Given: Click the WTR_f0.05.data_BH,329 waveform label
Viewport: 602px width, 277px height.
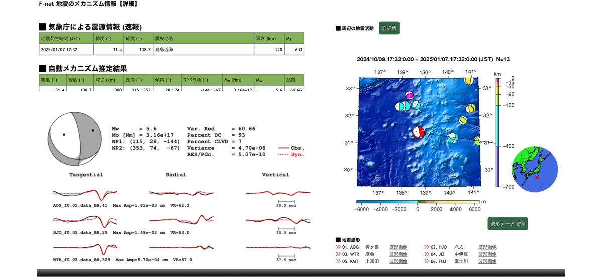Looking at the screenshot, I should pos(82,260).
